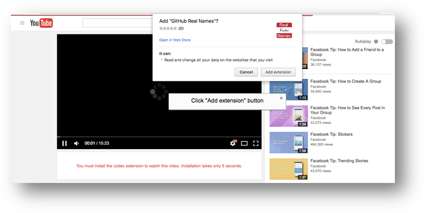Click the Autoplay info icon
Viewport: 425px width, 213px height.
(376, 42)
